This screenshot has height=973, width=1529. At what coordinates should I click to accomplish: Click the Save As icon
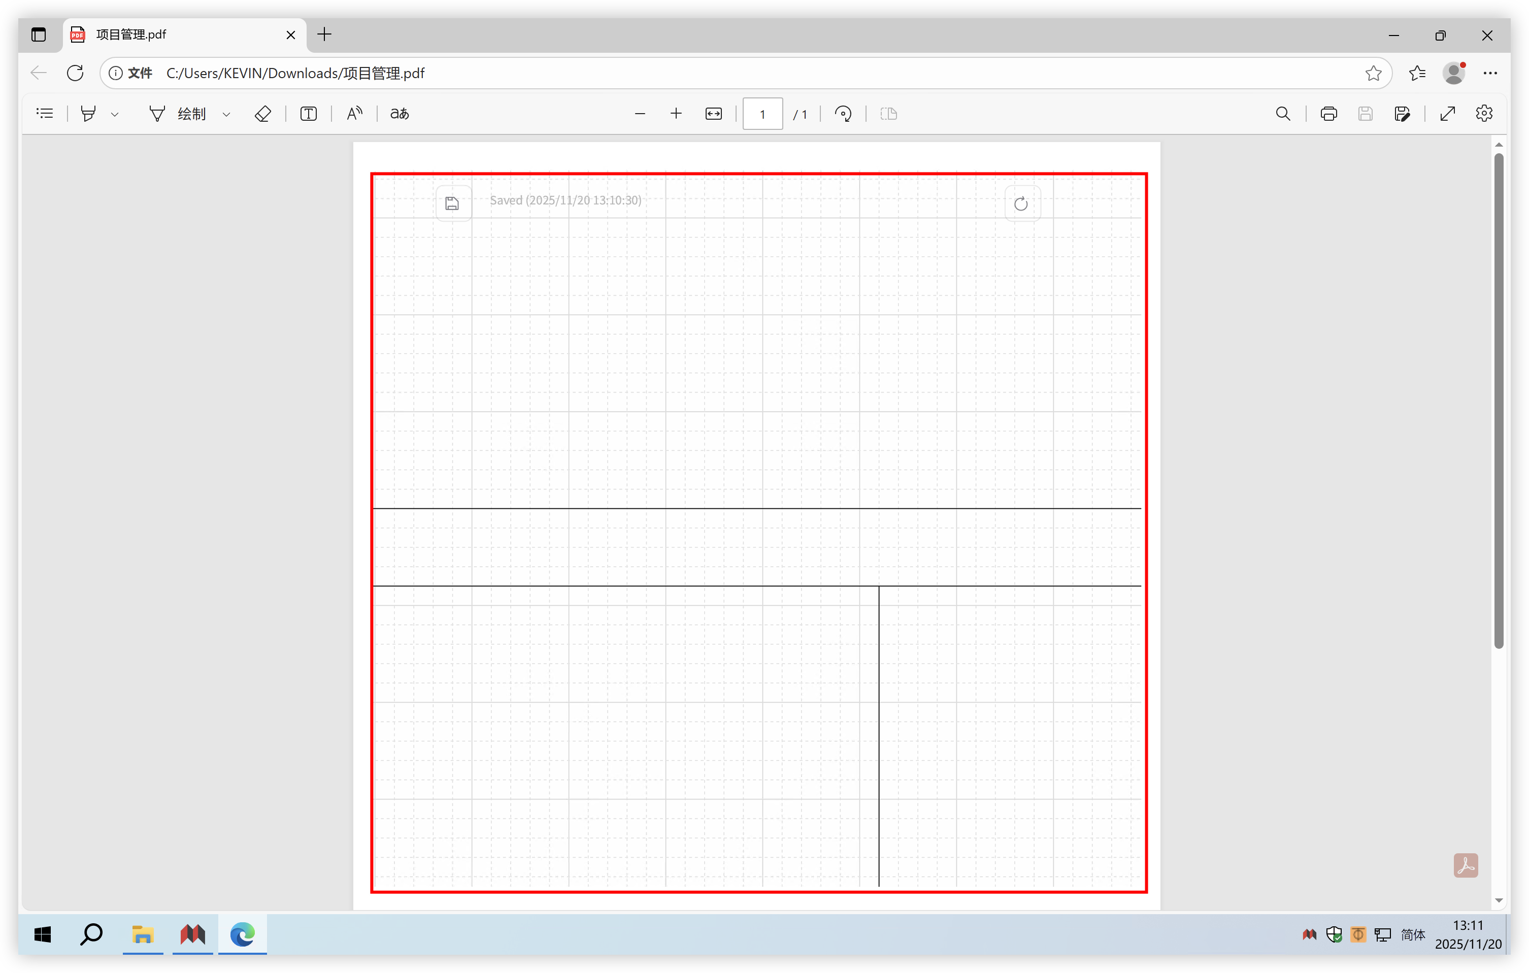(x=1402, y=114)
